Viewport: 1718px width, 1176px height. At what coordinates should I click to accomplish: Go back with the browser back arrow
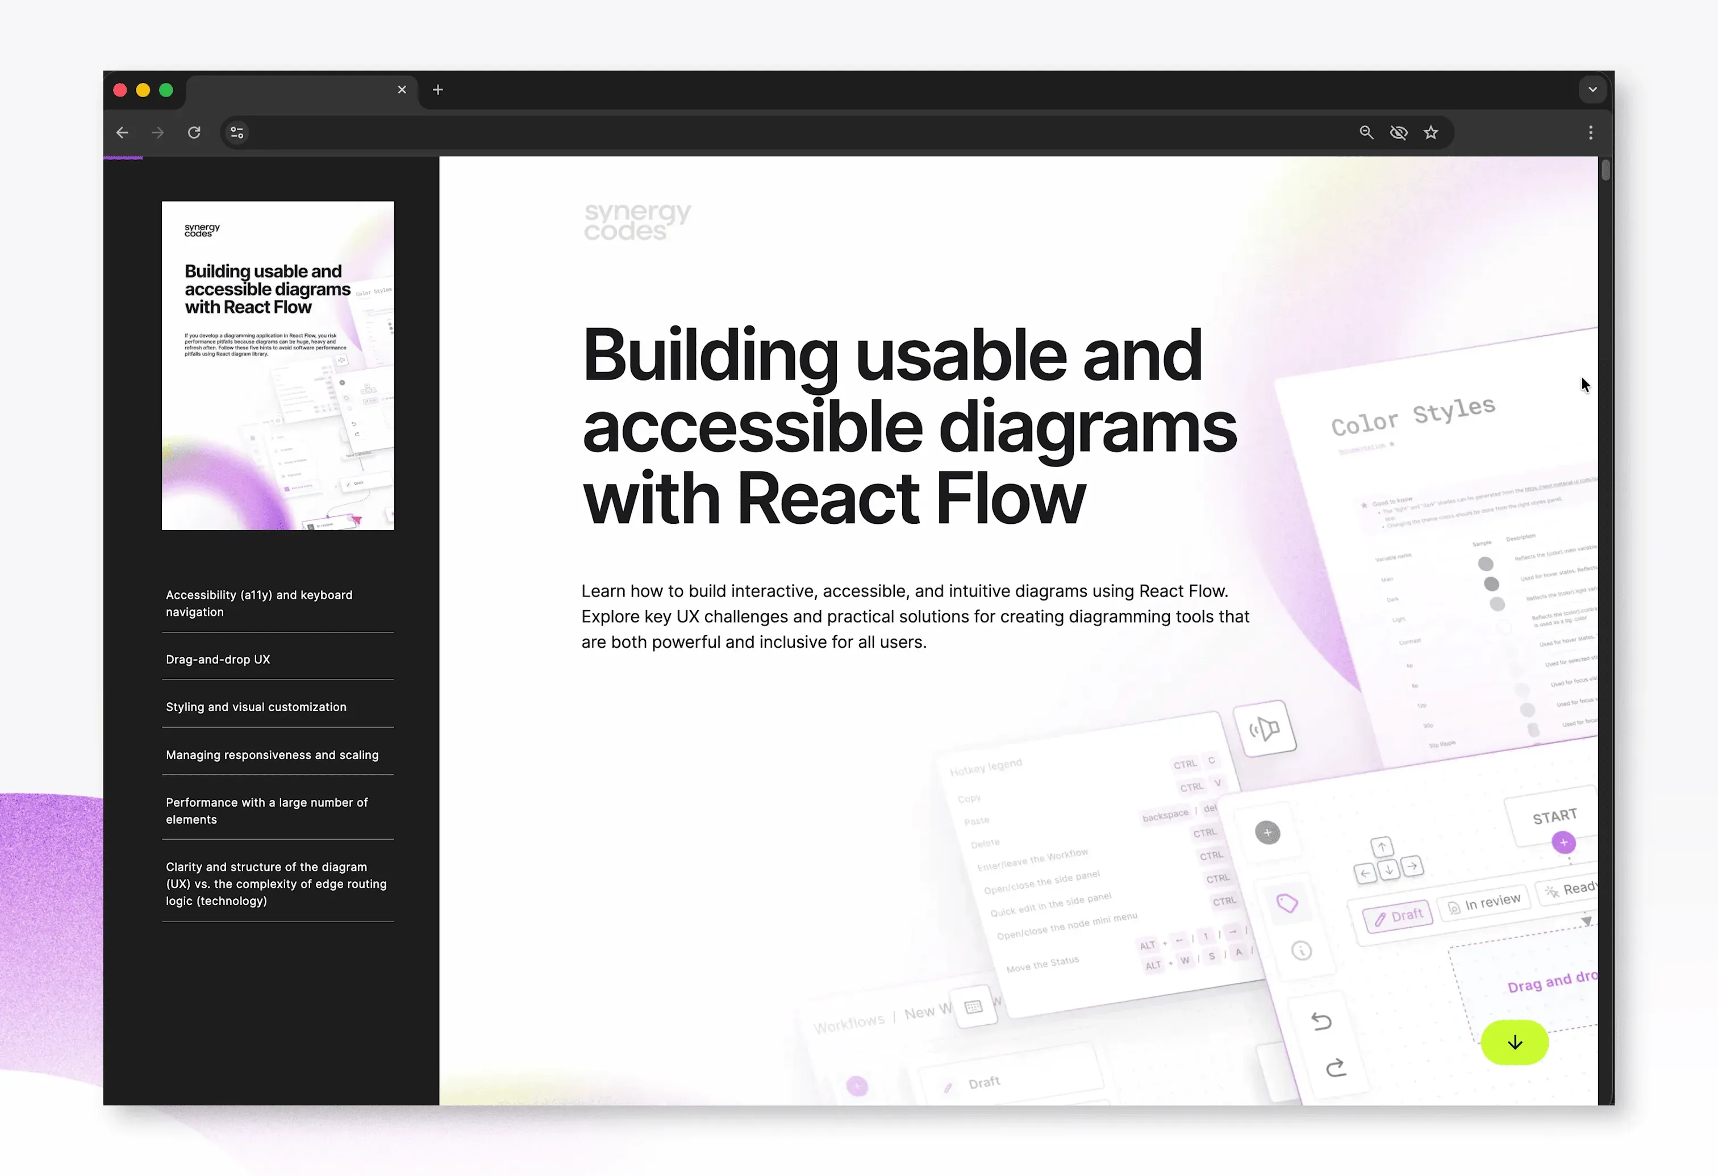coord(123,132)
